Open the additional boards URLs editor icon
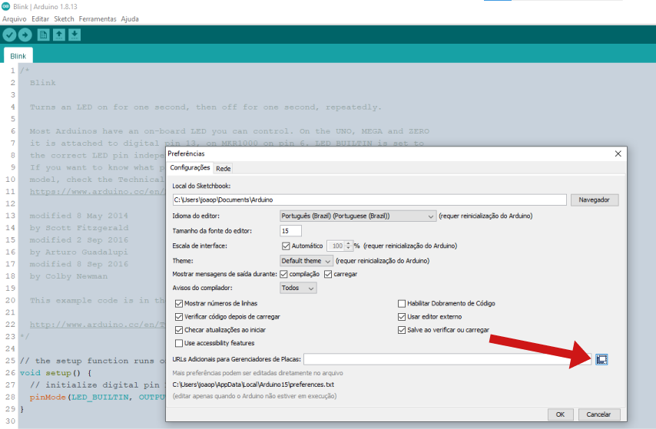This screenshot has width=656, height=429. point(601,359)
